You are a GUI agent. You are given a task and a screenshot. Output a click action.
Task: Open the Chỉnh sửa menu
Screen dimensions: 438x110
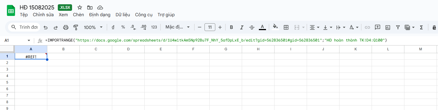coord(43,15)
